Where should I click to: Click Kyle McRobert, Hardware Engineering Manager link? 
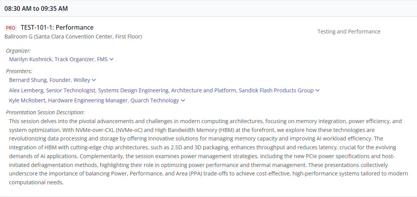pyautogui.click(x=94, y=101)
